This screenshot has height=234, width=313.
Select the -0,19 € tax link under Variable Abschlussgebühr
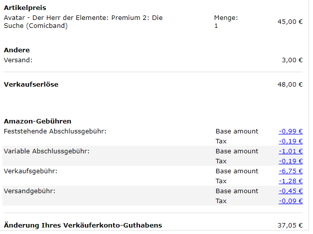point(291,161)
